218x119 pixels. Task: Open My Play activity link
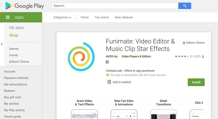pos(14,110)
